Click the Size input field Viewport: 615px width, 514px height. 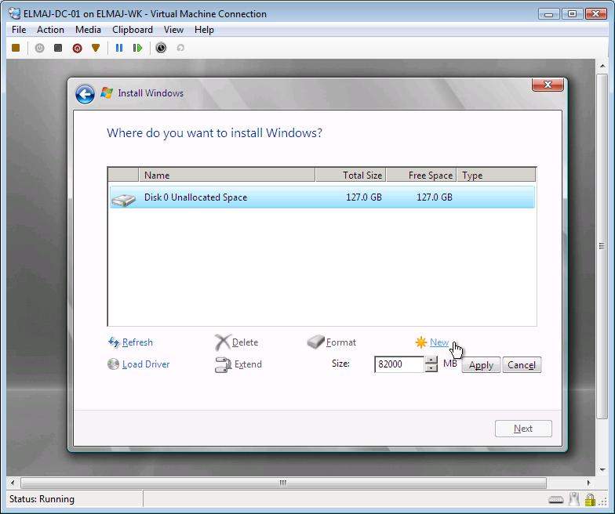point(398,364)
